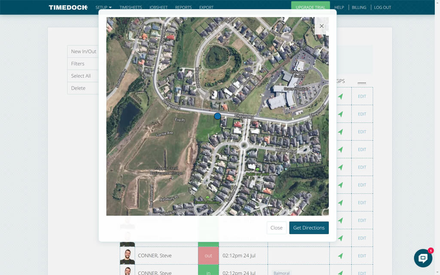Click the first GPS arrow under the GPS header

coord(340,97)
